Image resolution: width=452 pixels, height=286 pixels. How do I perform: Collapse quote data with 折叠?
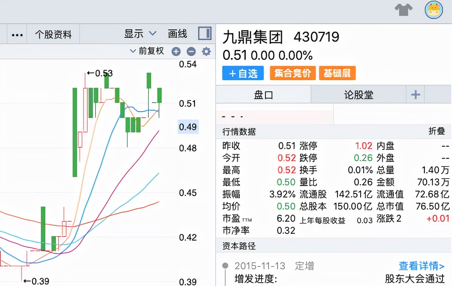click(x=437, y=131)
